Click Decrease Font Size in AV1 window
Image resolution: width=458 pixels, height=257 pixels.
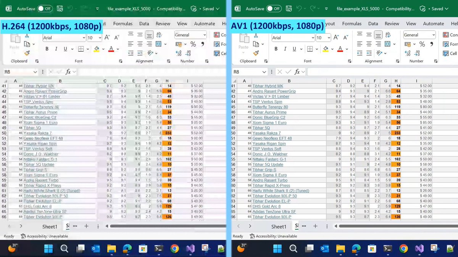(347, 38)
